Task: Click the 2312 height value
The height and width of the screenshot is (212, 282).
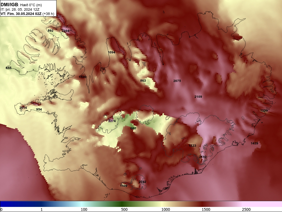Action: tap(203, 157)
